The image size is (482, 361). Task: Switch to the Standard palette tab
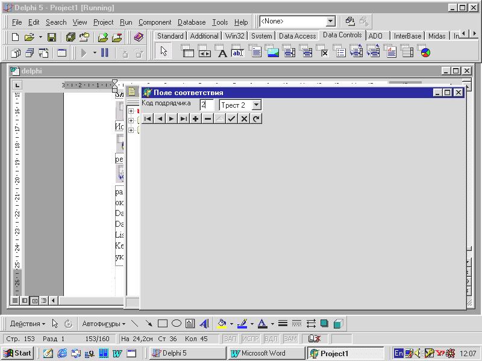(x=171, y=36)
